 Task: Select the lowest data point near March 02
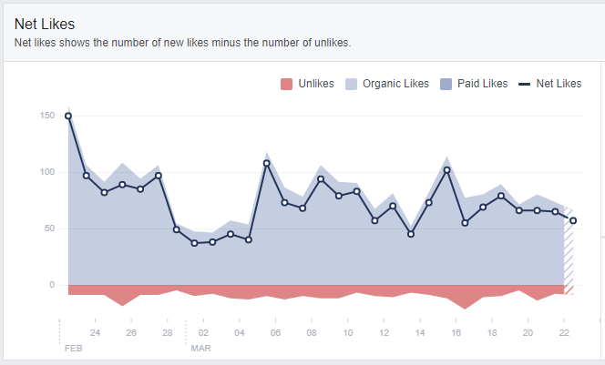(194, 243)
